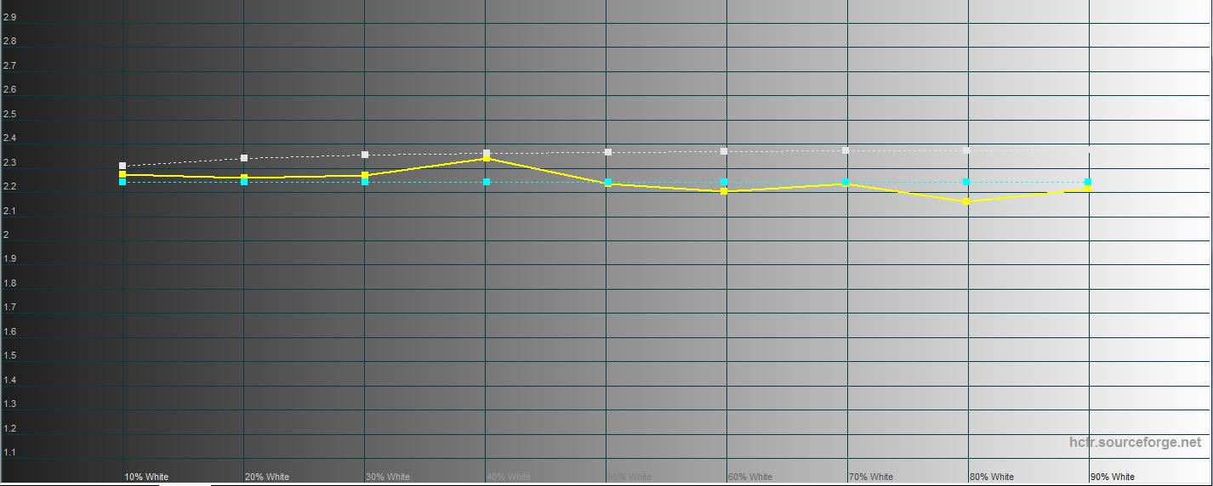
Task: Click the yellow data point at 10% White
Action: click(x=122, y=174)
